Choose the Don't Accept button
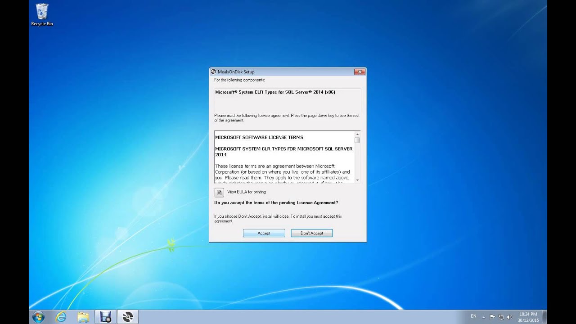Screen dimensions: 576x324 coord(312,233)
